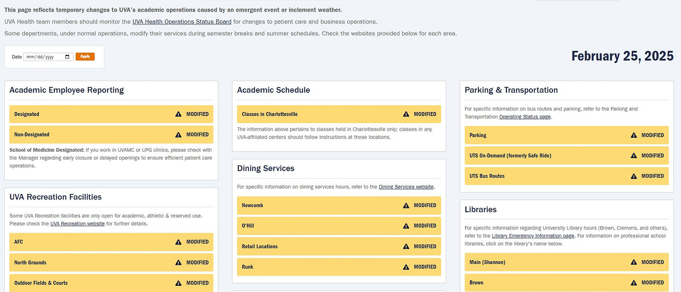Expand the AFC recreation row

coord(111,242)
